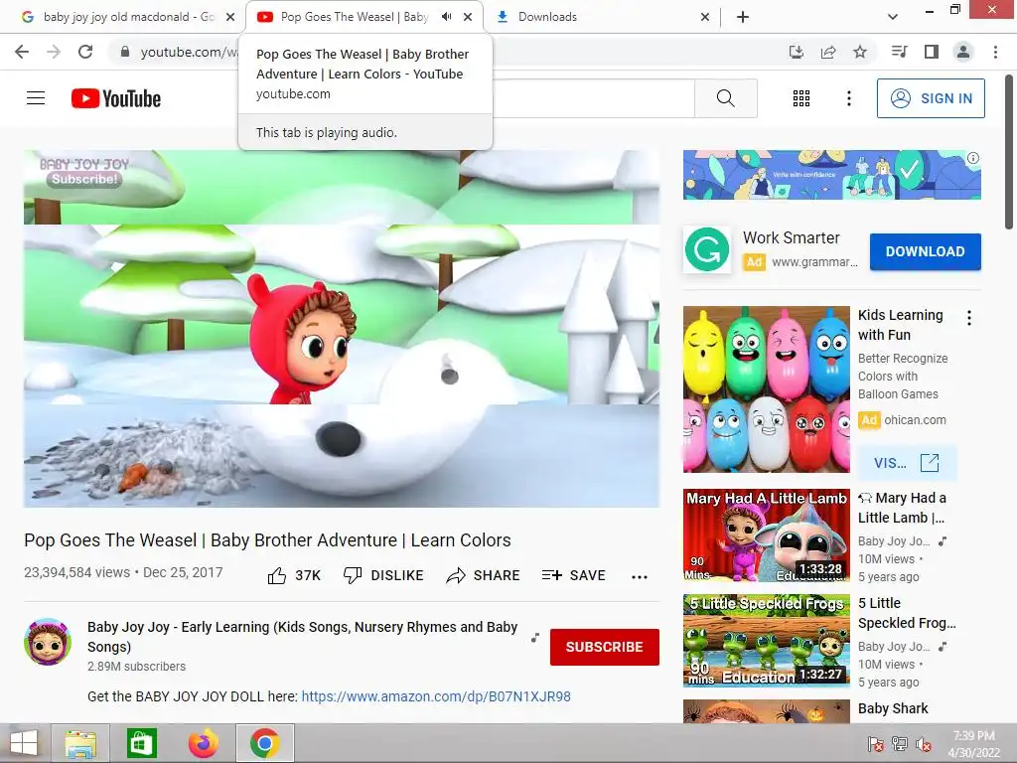Click the Chrome taskbar icon
The image size is (1017, 763).
264,743
